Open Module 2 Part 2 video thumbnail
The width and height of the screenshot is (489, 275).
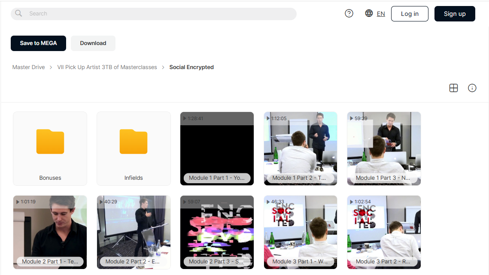134,232
